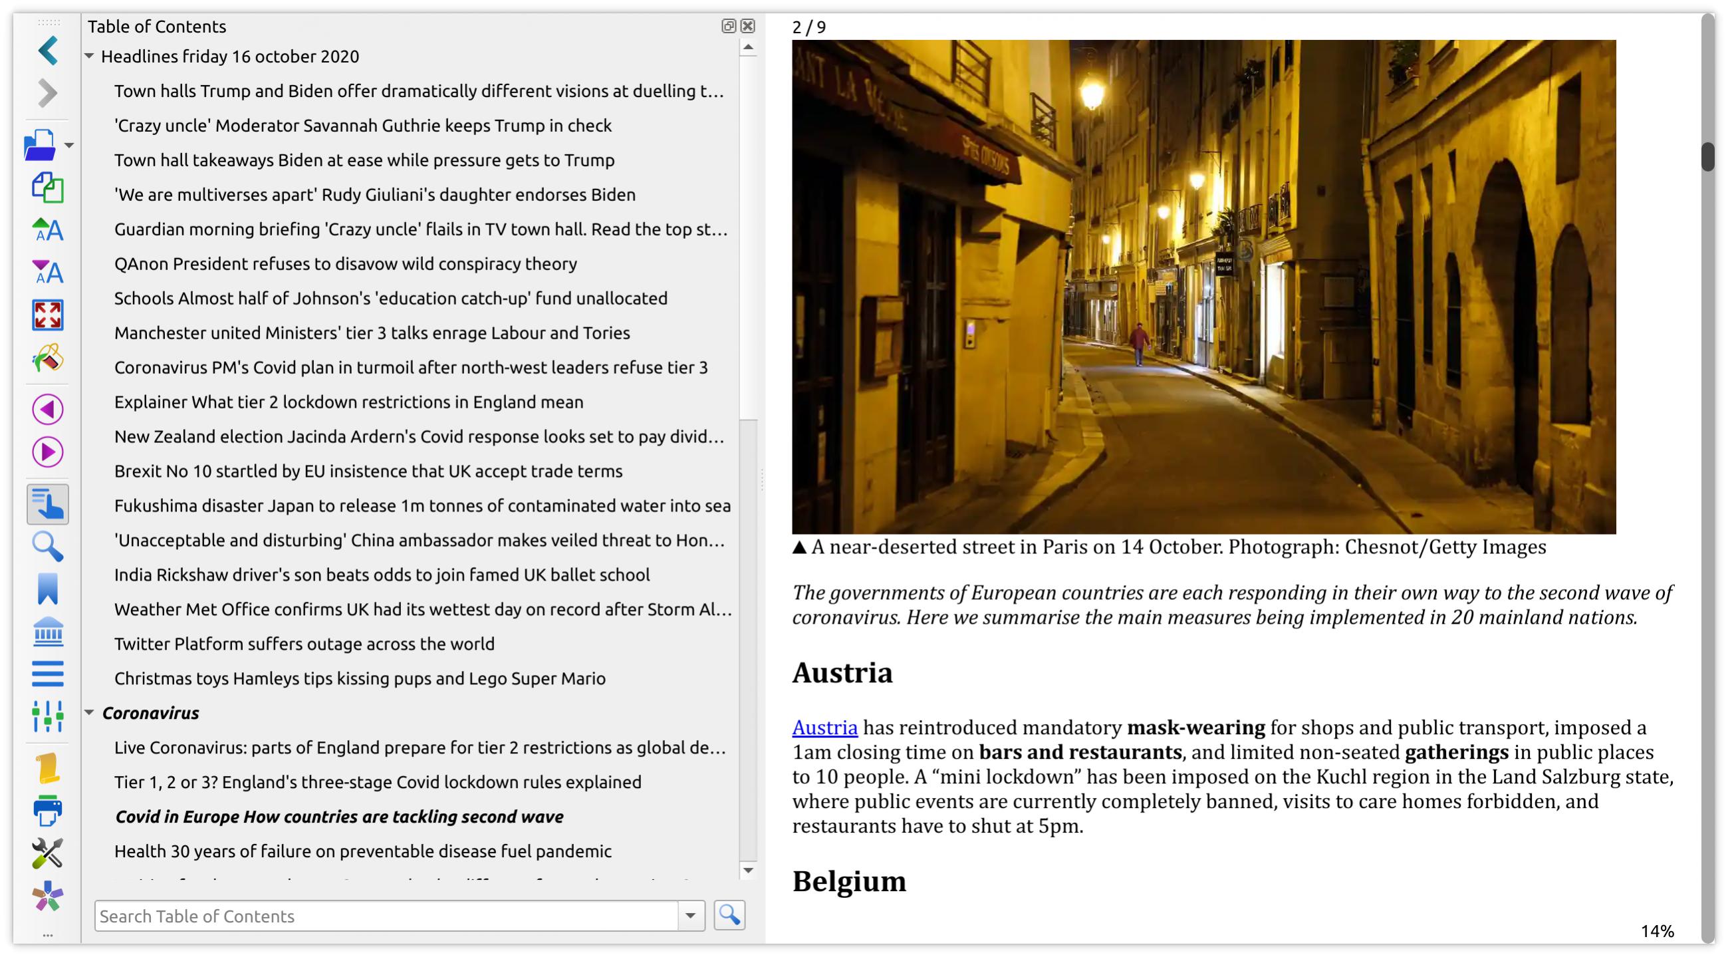Open an e-book with the folder icon
Screen dimensions: 1728x957
point(41,145)
